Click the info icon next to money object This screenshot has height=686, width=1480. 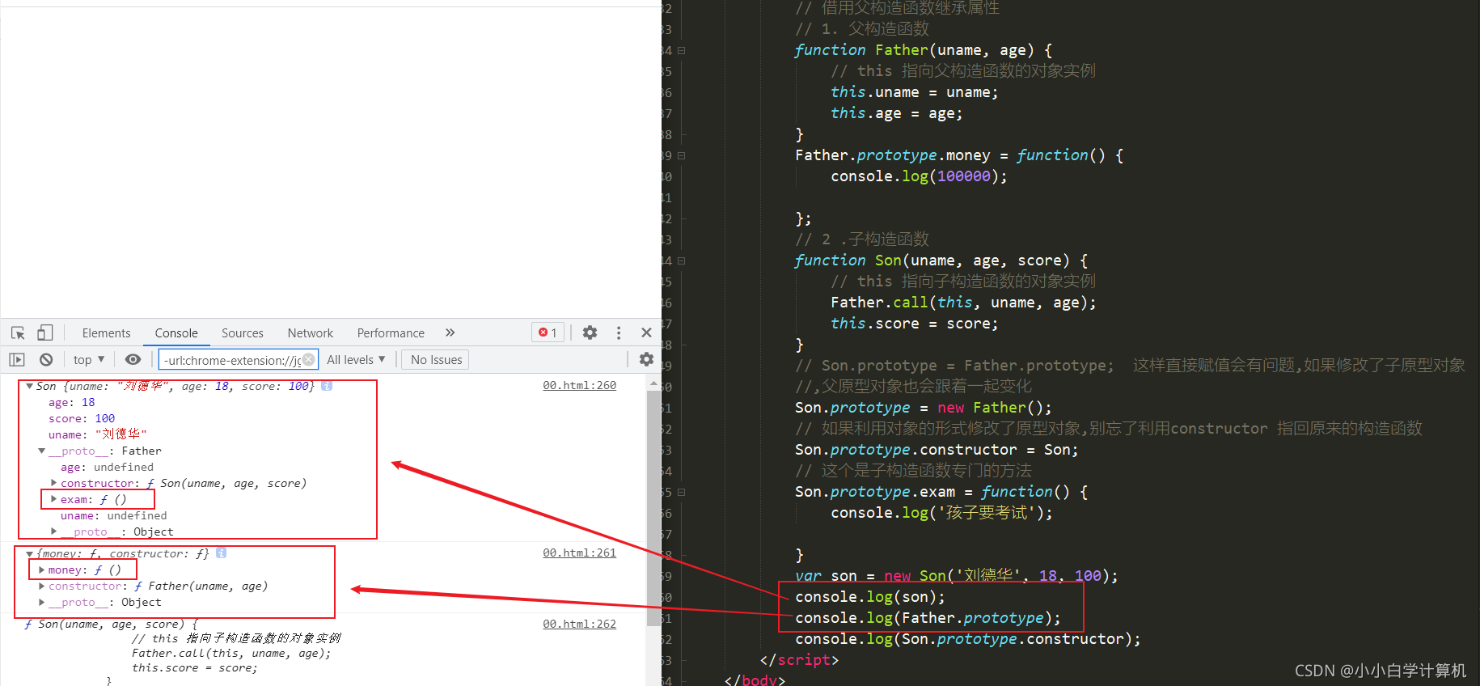point(222,553)
